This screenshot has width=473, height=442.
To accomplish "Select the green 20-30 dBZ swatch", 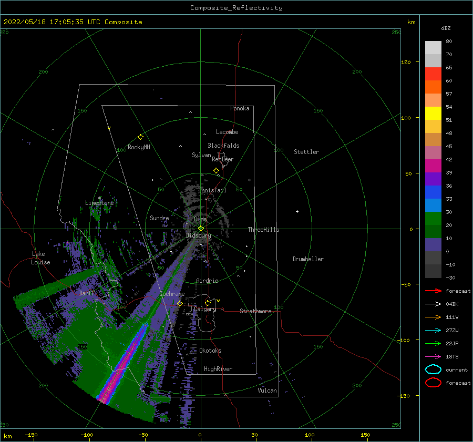I will click(x=433, y=219).
